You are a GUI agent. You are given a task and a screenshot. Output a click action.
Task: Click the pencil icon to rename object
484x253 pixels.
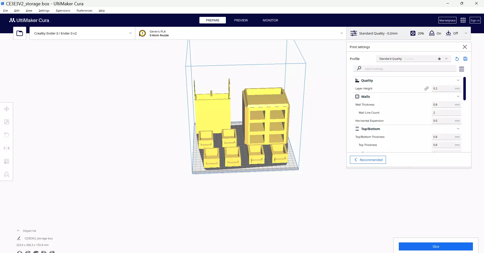(19, 238)
